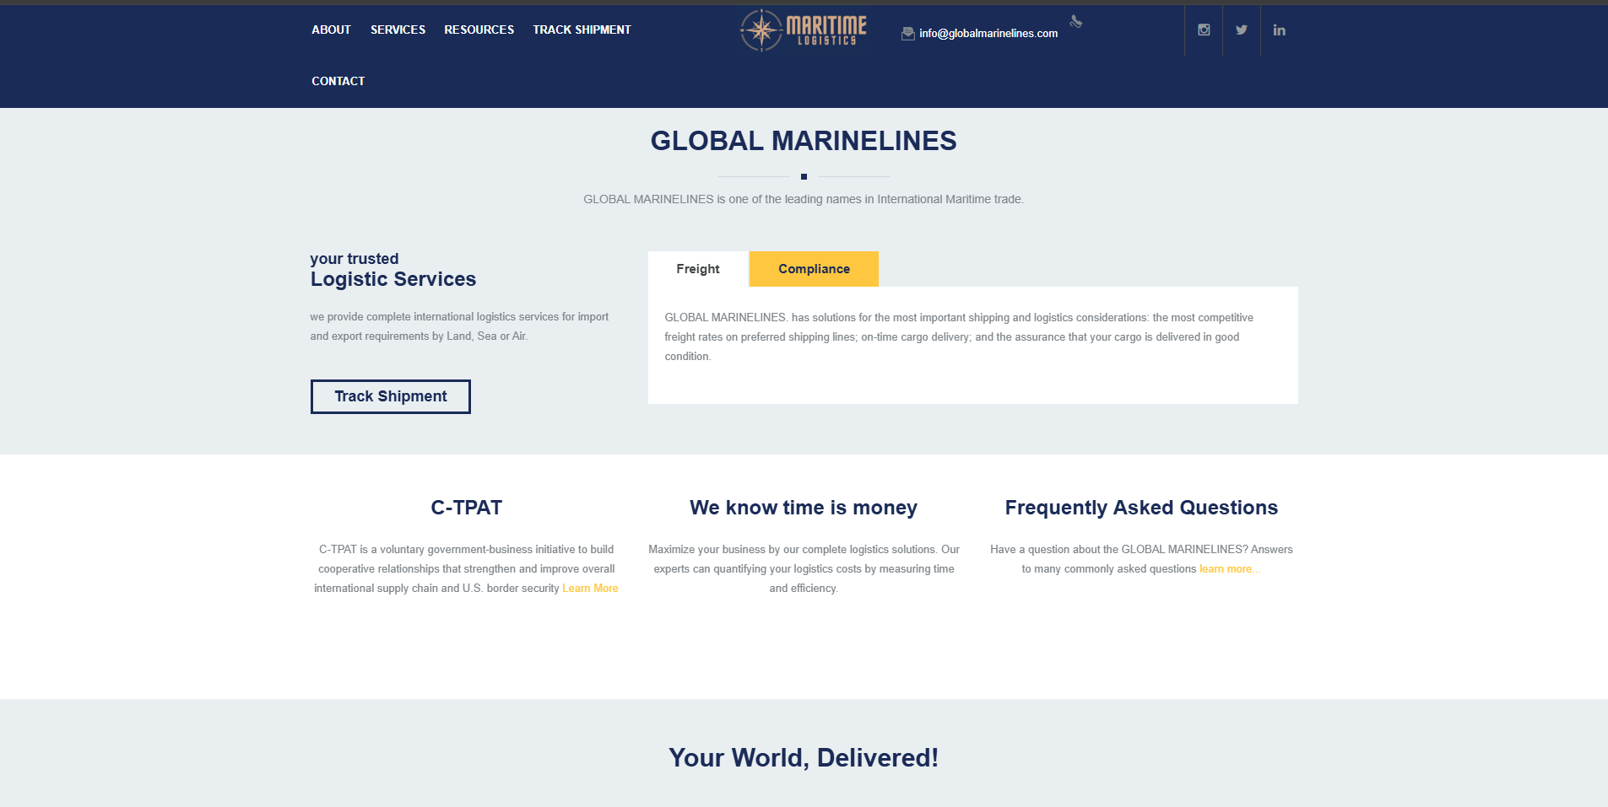Open the SERVICES menu item
1608x807 pixels.
(398, 30)
